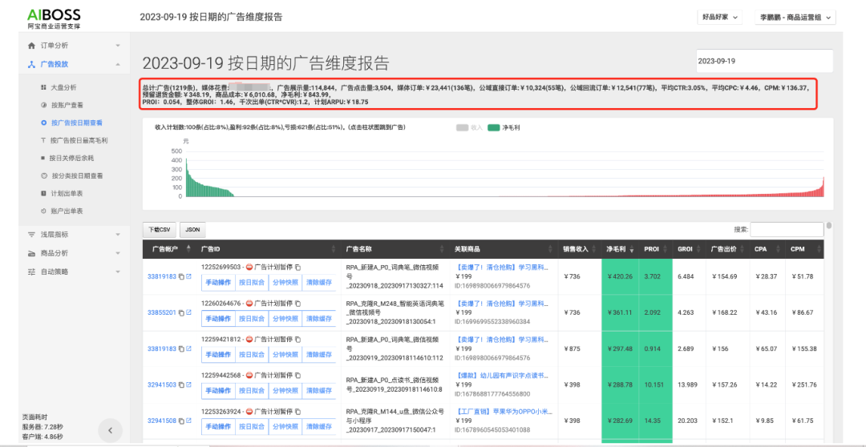This screenshot has height=447, width=866.
Task: Click the 订单分析 home icon
Action: click(x=31, y=46)
